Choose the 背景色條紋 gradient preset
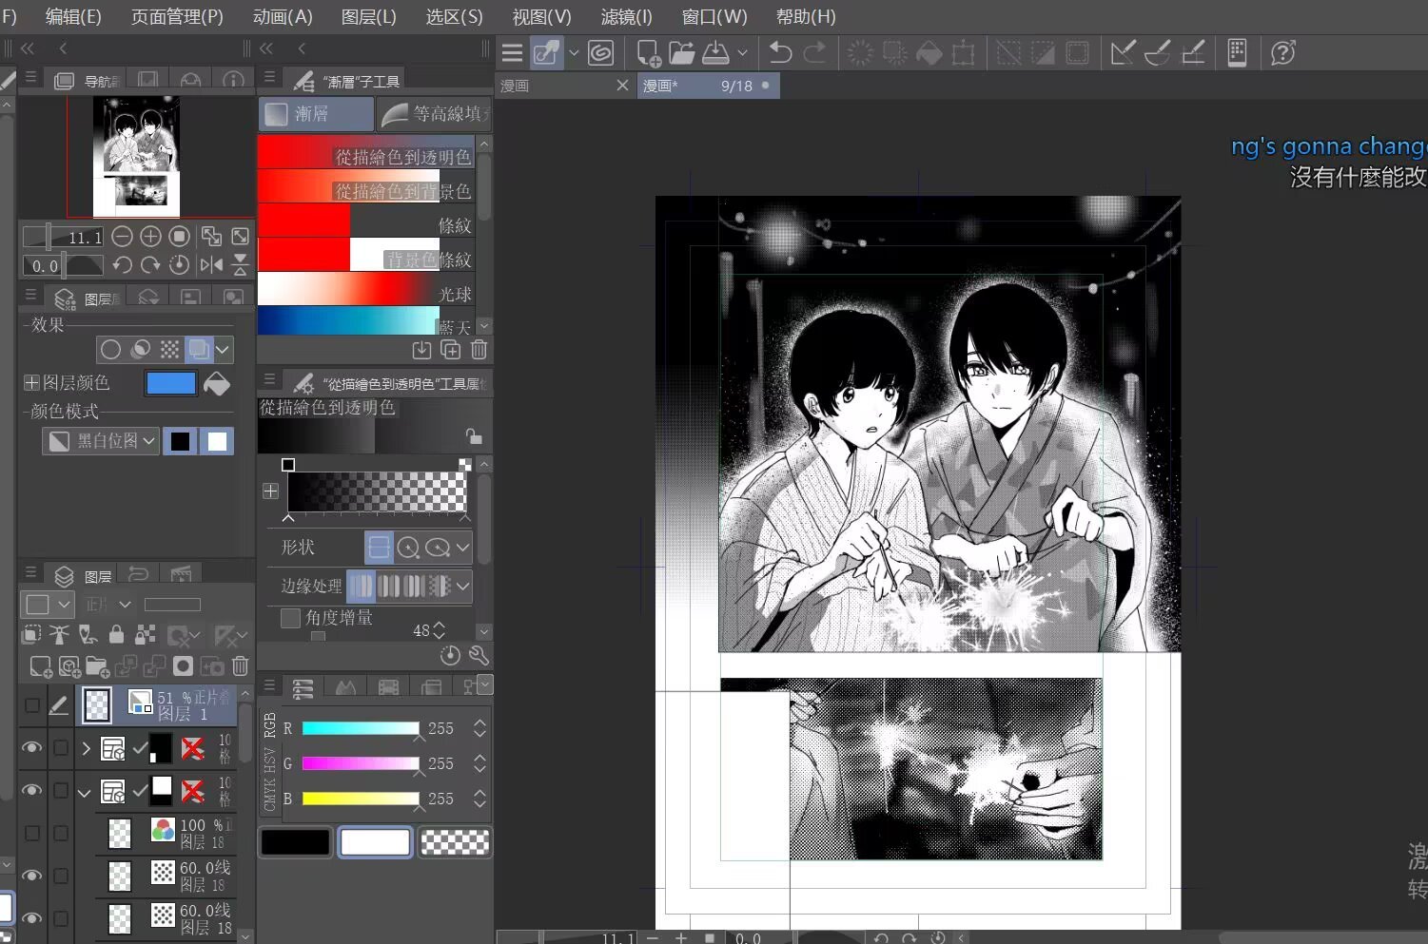This screenshot has height=944, width=1428. 365,255
